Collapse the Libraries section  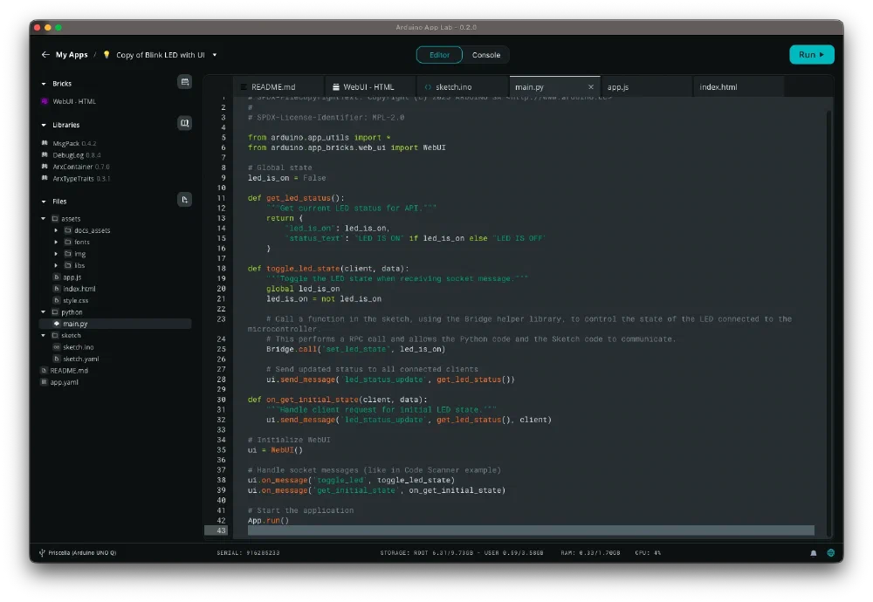tap(44, 125)
